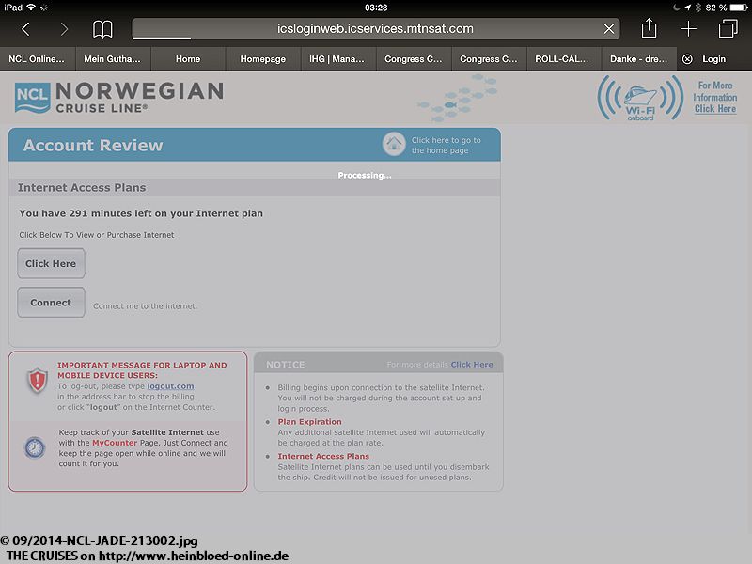This screenshot has width=752, height=564.
Task: Click the Connect button
Action: point(51,302)
